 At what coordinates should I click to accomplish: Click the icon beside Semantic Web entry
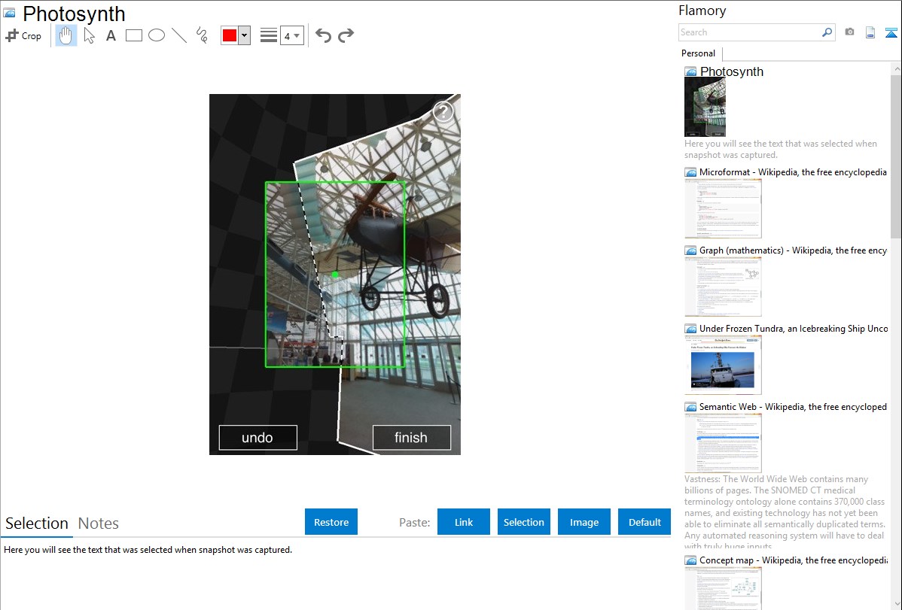pos(690,407)
